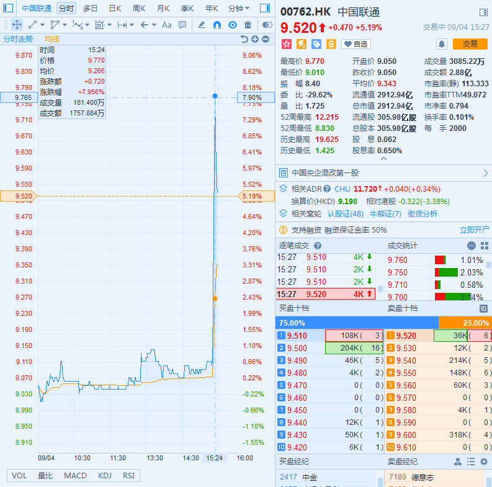Switch to 多日 multi-day tab
This screenshot has height=487, width=492.
click(91, 8)
